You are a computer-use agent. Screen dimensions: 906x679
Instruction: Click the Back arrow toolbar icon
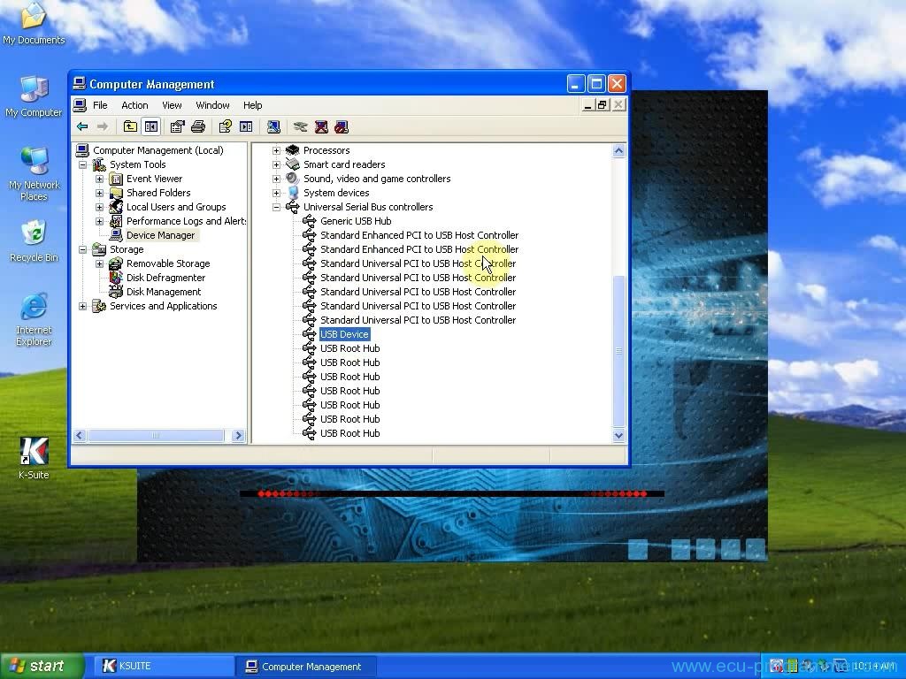point(82,127)
